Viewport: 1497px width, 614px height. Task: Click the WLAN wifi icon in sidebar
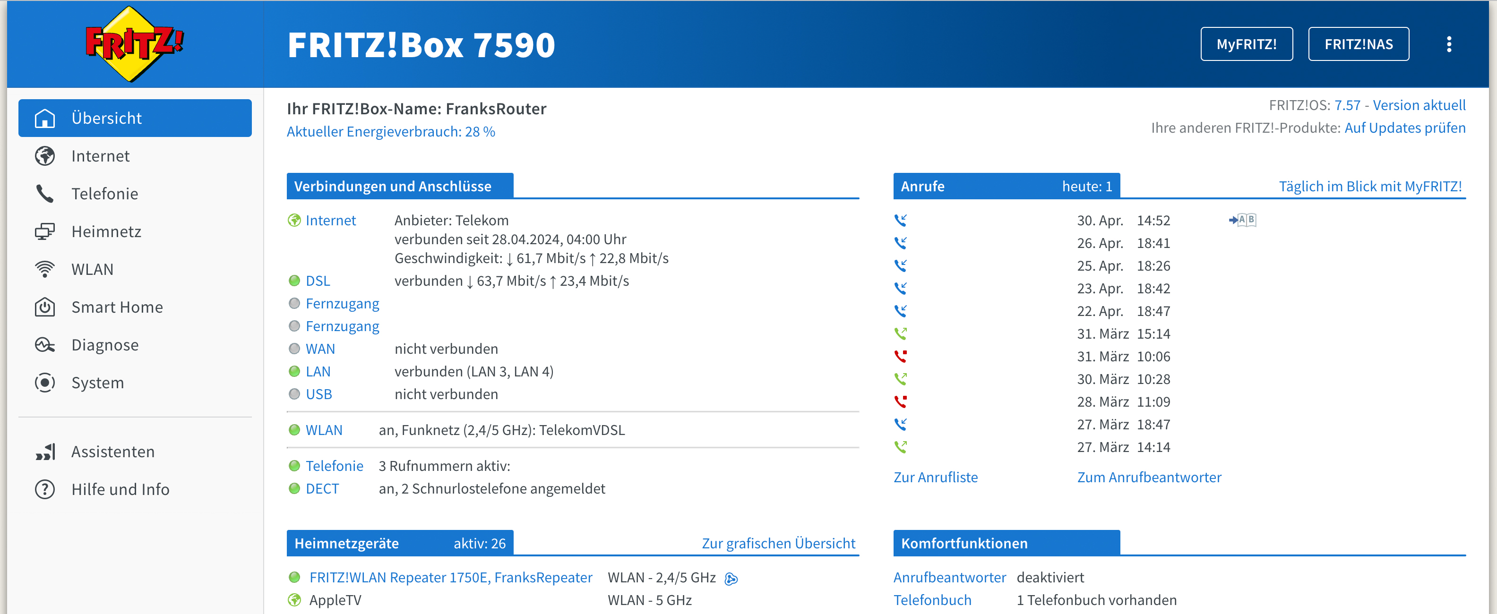(x=45, y=269)
